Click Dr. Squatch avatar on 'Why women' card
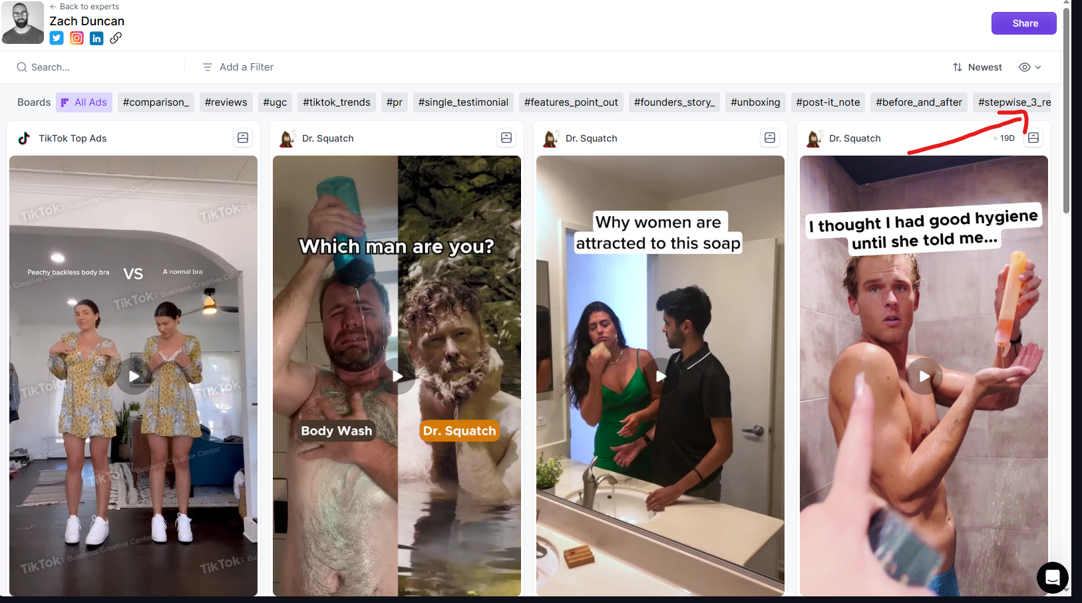1082x603 pixels. [551, 138]
